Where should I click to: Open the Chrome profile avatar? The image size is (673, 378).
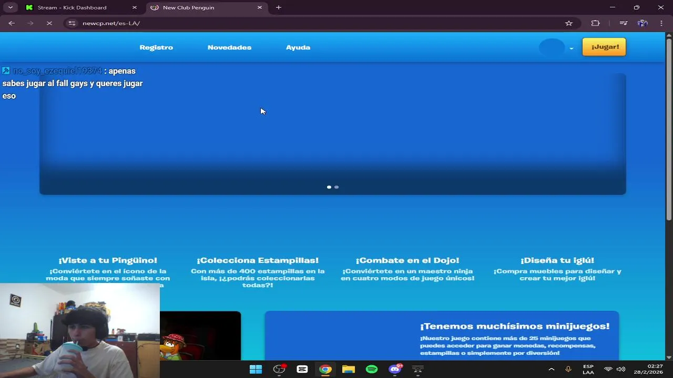[x=642, y=23]
